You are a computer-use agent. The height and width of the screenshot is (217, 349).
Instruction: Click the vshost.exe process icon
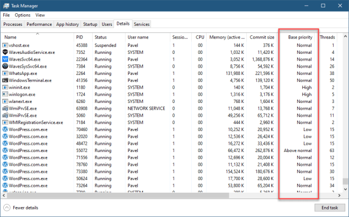[5, 45]
